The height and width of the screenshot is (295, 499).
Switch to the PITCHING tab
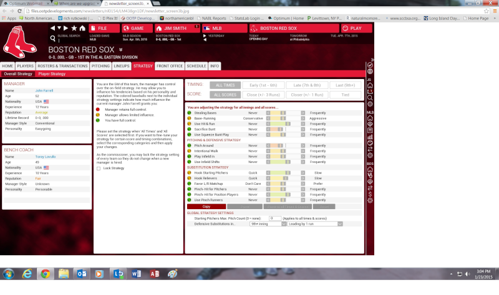click(100, 66)
